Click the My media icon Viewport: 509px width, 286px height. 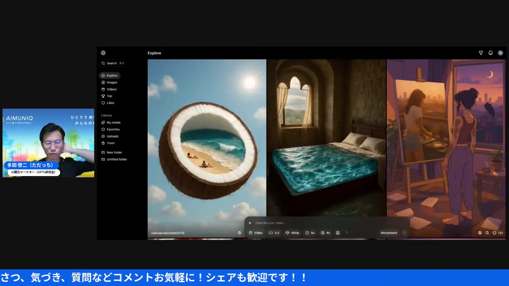103,122
